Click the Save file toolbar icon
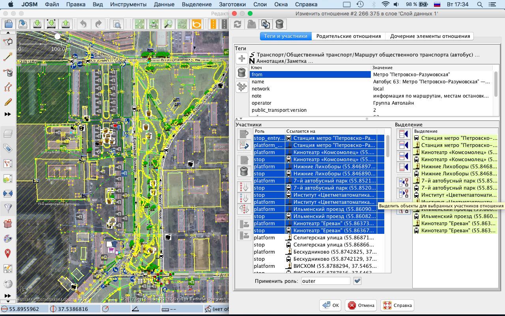Viewport: 505px width, 316px height. [x=22, y=24]
